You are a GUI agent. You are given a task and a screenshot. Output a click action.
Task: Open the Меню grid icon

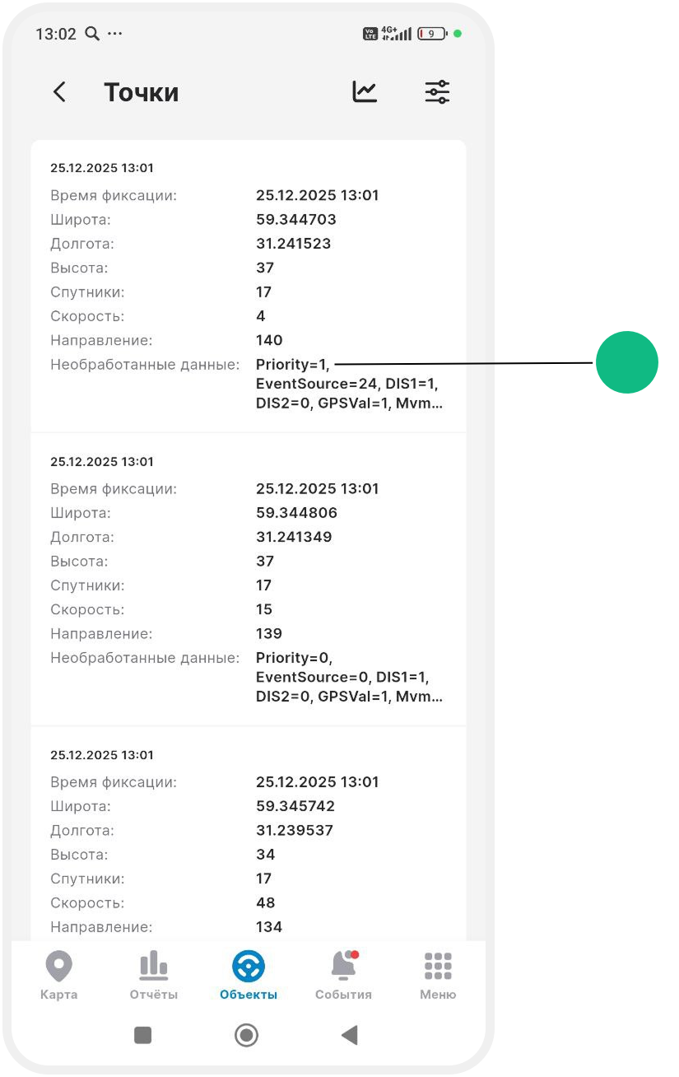click(437, 967)
